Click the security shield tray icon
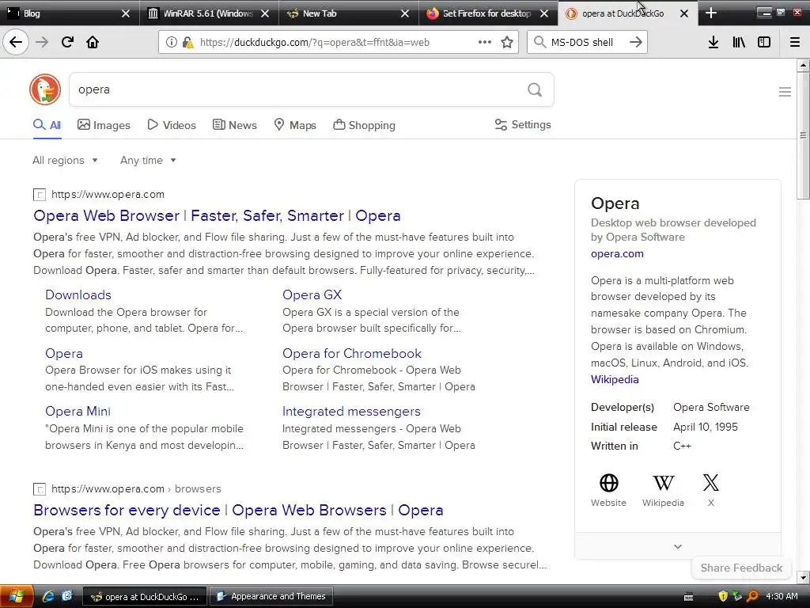810x608 pixels. [x=723, y=596]
